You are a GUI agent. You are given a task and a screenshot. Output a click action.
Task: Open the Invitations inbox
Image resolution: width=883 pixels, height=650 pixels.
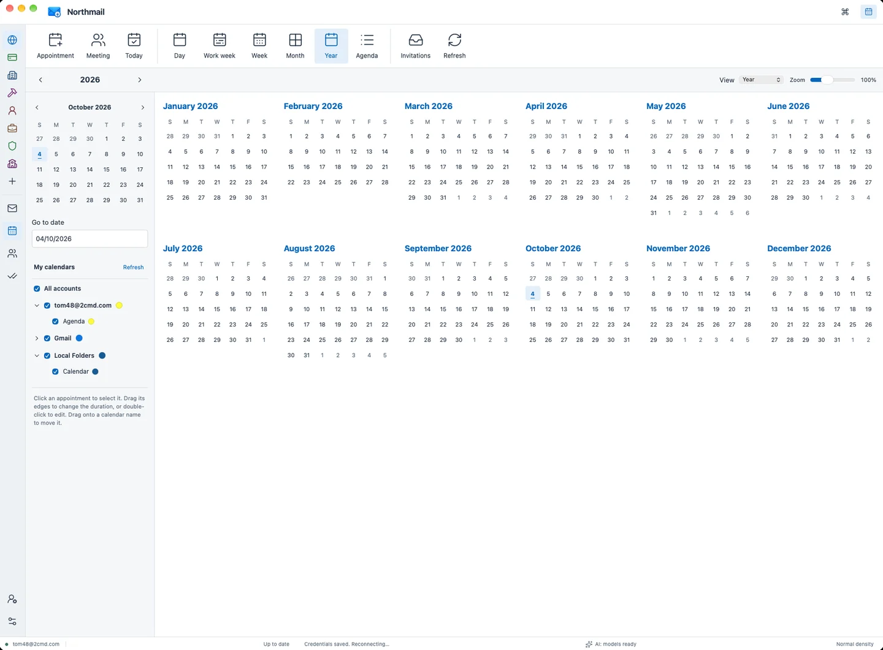pos(415,46)
